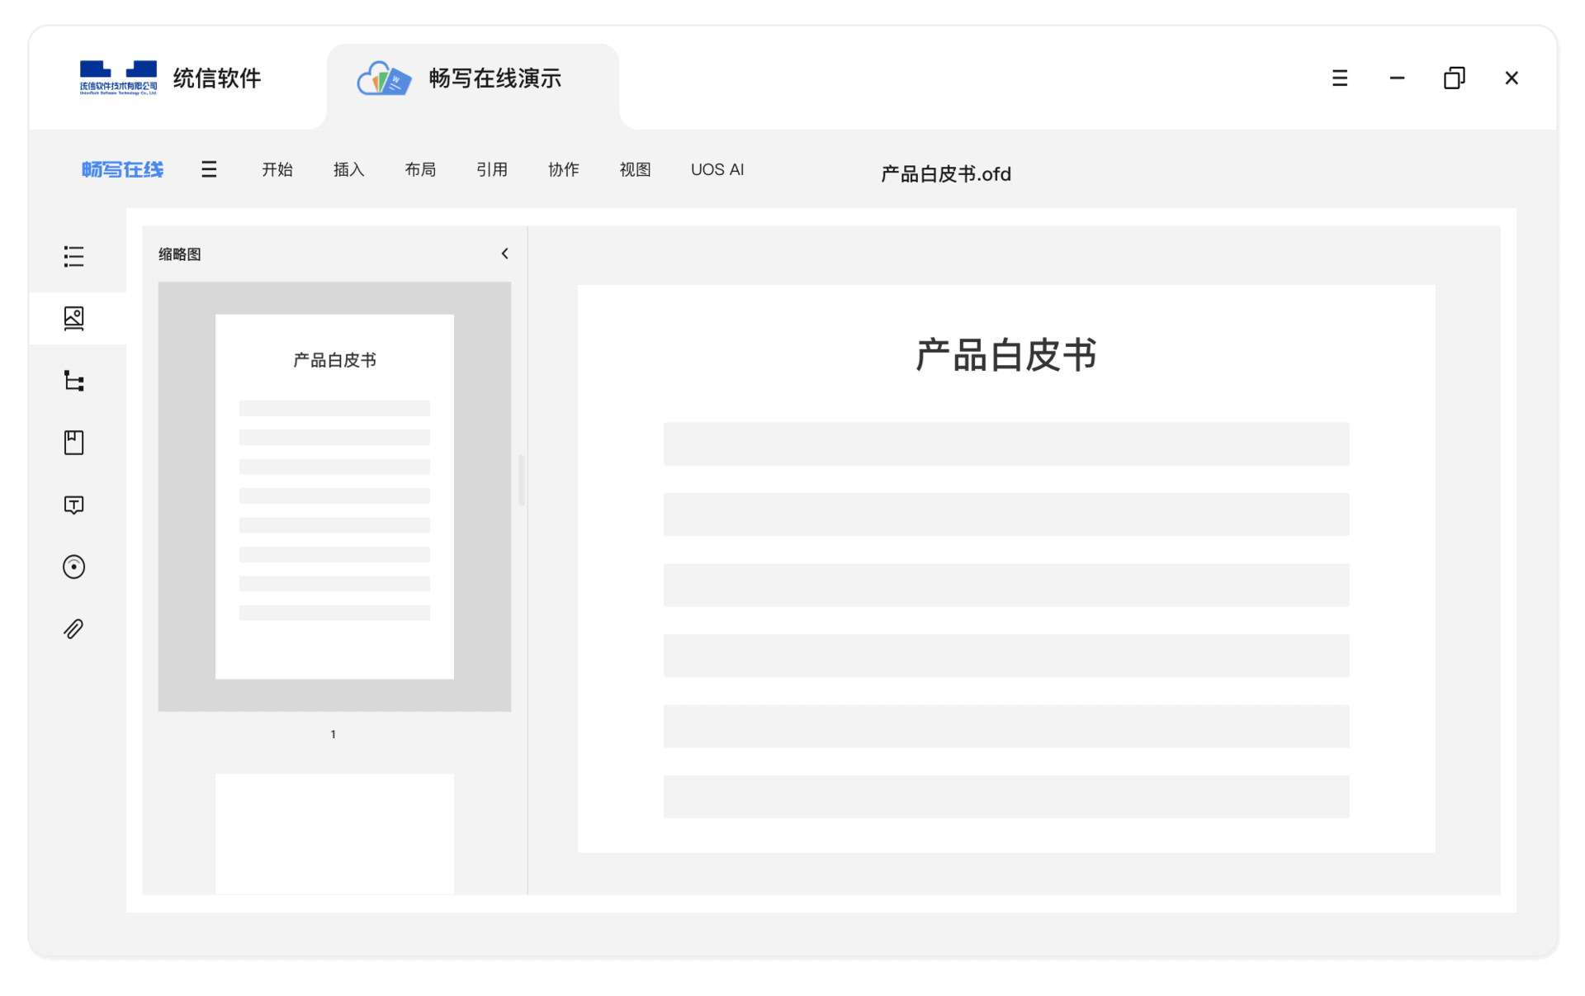Select the thumbnail view sidebar icon
1585x996 pixels.
pyautogui.click(x=73, y=318)
